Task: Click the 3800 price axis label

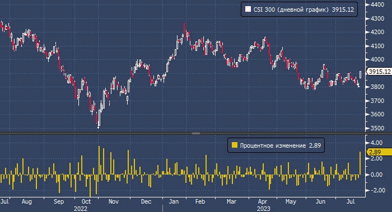Action: tap(377, 87)
